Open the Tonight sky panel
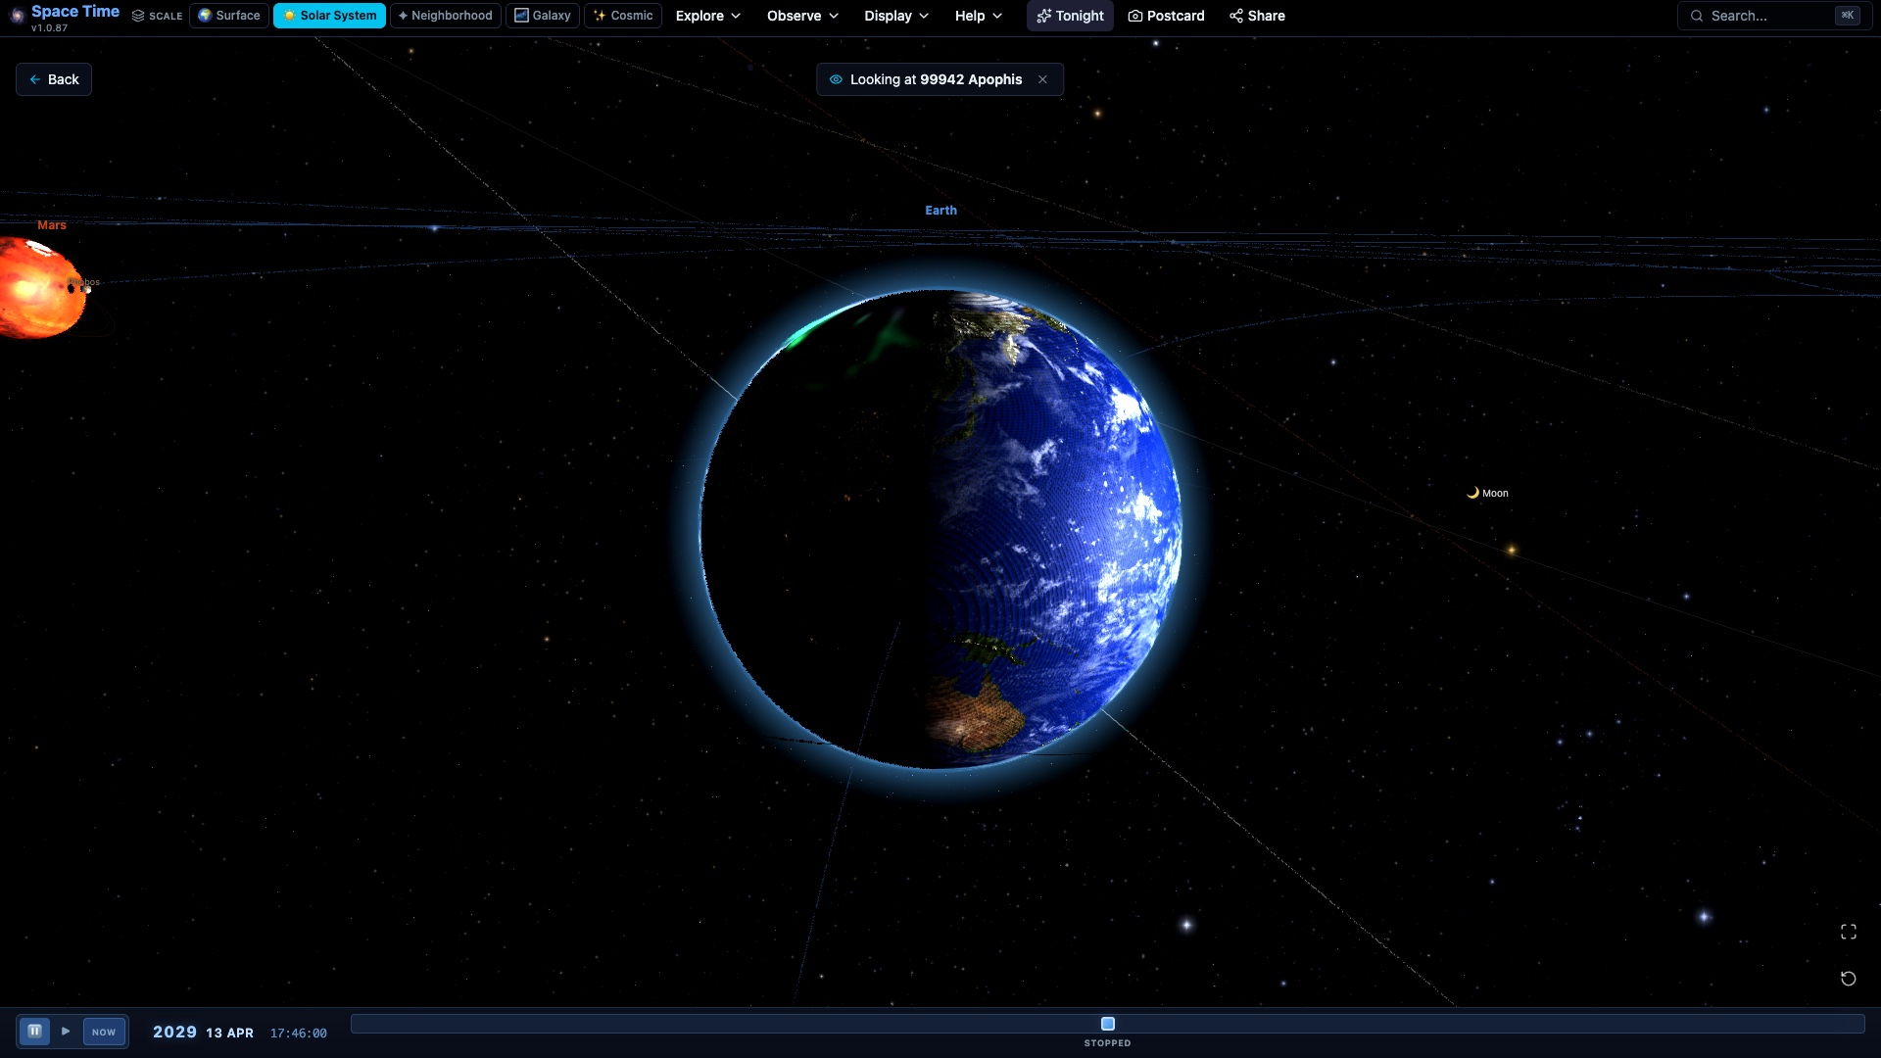 click(1070, 16)
